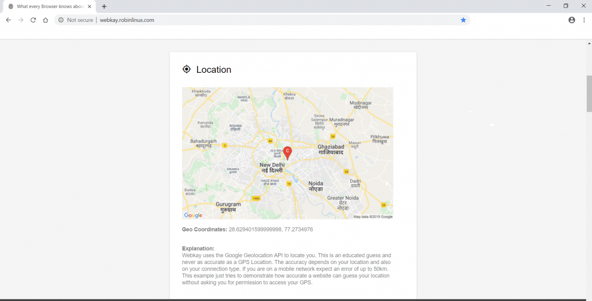
Task: Click the Modinagar map label
Action: (361, 105)
